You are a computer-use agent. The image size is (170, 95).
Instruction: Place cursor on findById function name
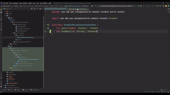pyautogui.click(x=66, y=31)
